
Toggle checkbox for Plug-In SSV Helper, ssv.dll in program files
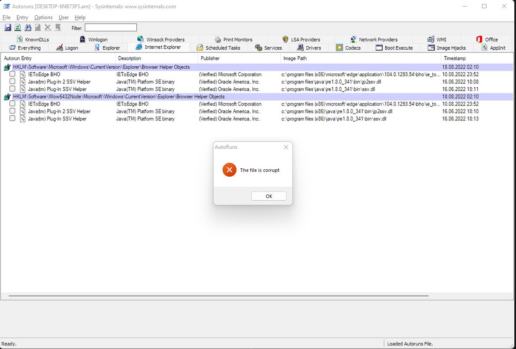[x=13, y=89]
